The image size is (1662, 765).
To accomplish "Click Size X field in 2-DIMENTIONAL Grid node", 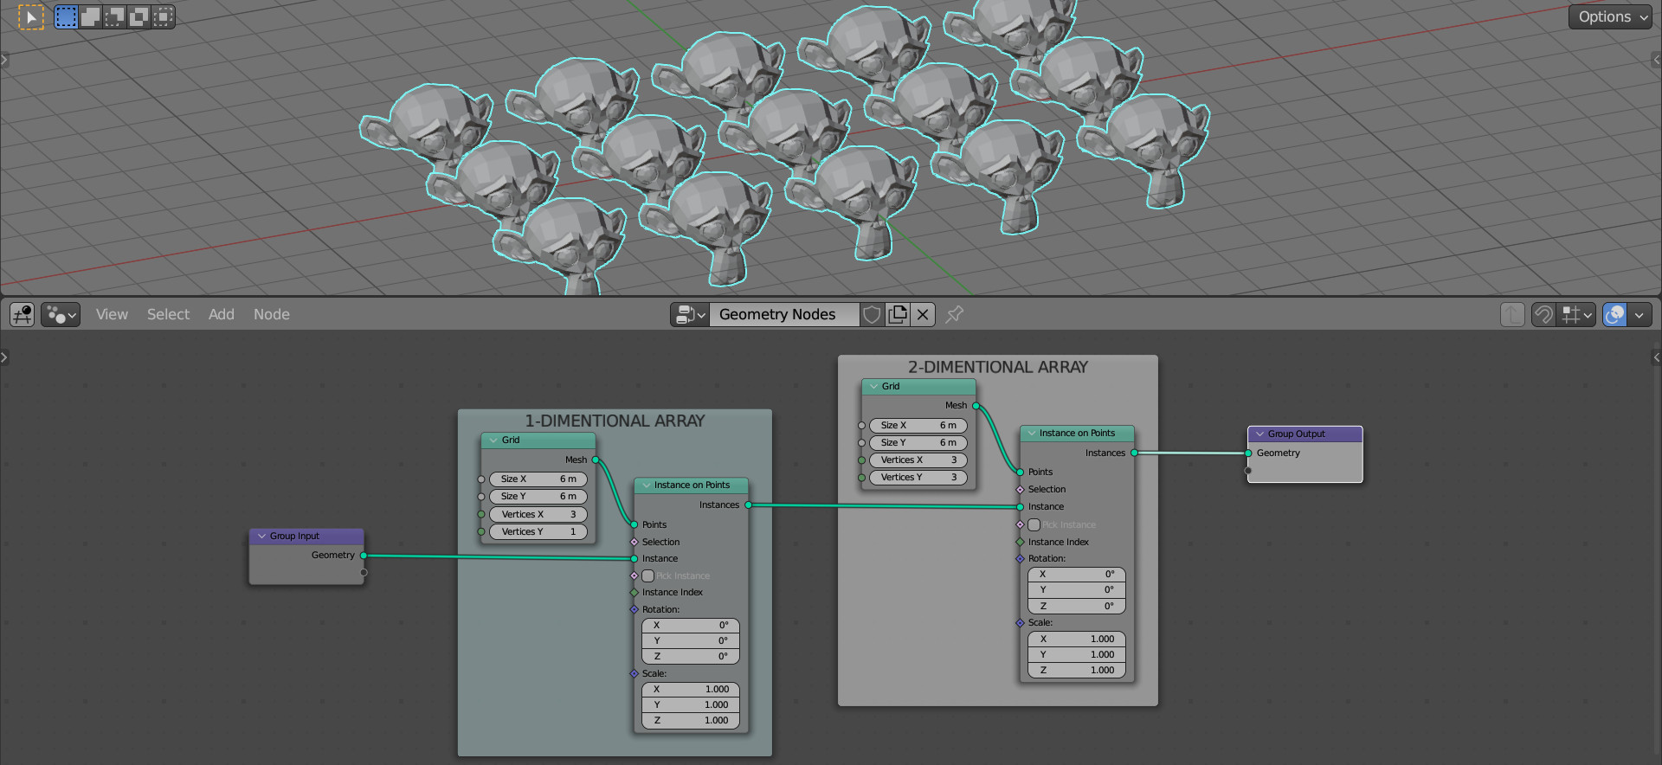I will click(x=918, y=426).
